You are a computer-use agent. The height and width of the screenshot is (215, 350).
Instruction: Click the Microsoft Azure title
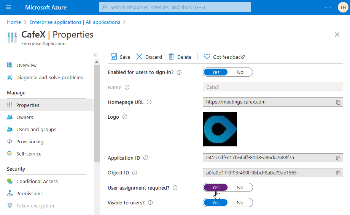[46, 7]
